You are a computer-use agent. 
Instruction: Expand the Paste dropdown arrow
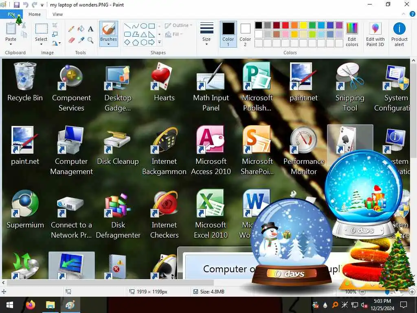click(x=11, y=44)
